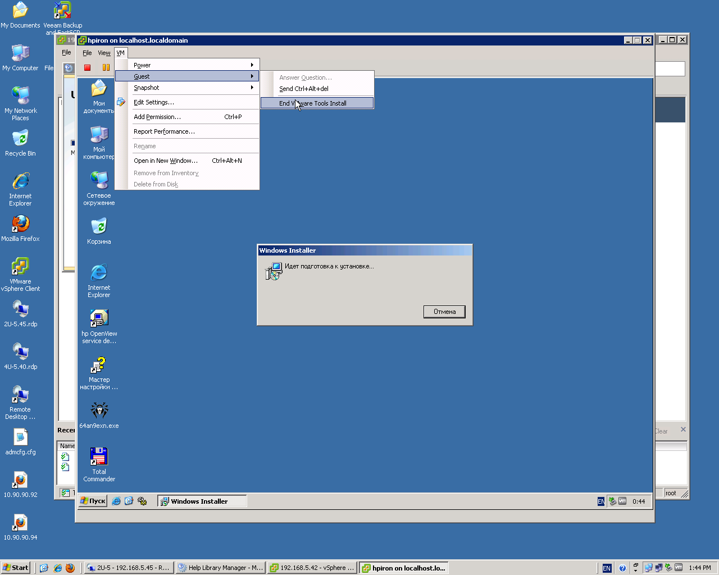Select the Mozilla Firefox shortcut on host desktop
Viewport: 719px width, 575px height.
point(20,228)
